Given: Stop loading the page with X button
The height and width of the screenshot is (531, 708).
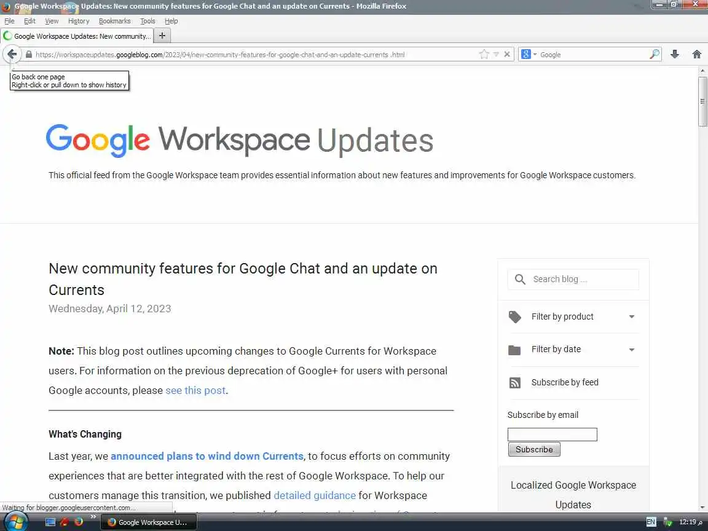Looking at the screenshot, I should 506,54.
